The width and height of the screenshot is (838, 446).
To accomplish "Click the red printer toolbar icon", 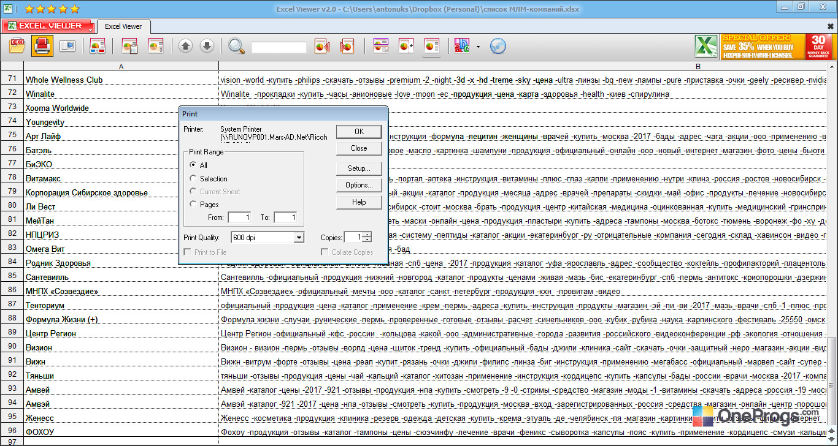I will pos(42,46).
